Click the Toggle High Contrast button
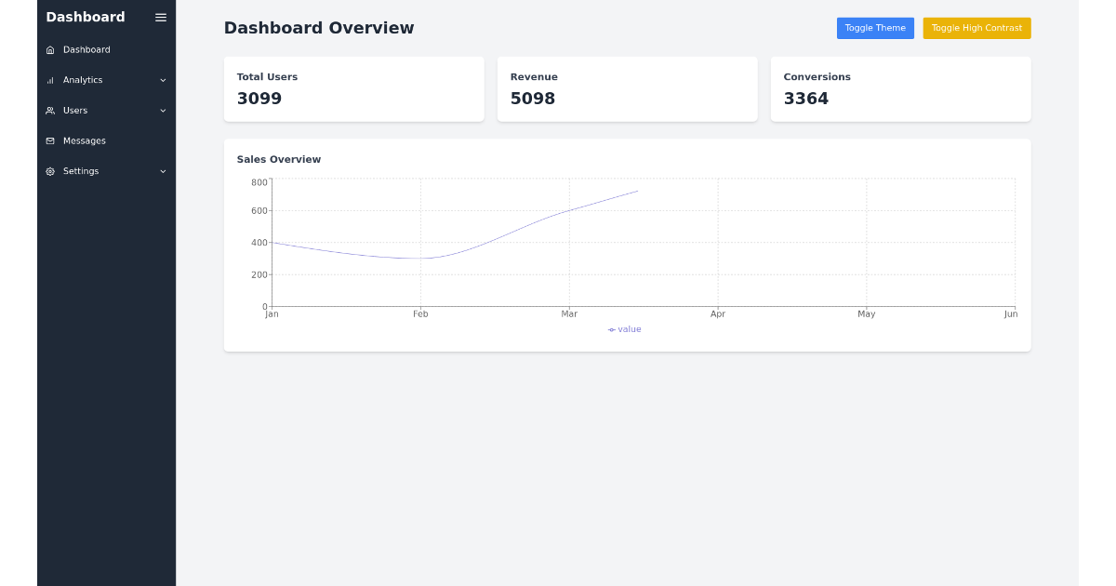 point(976,28)
